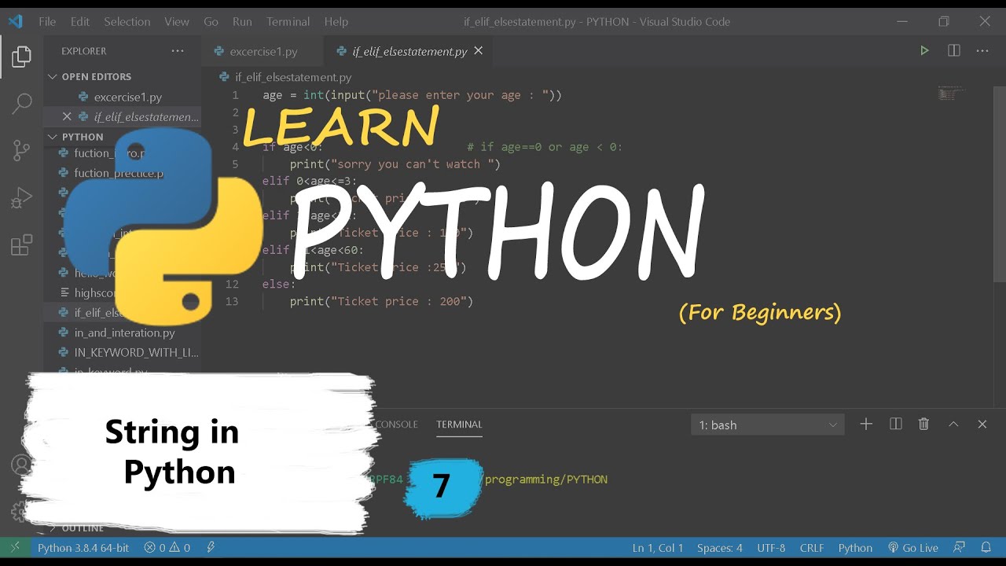1006x566 pixels.
Task: Open the Run menu
Action: (242, 21)
